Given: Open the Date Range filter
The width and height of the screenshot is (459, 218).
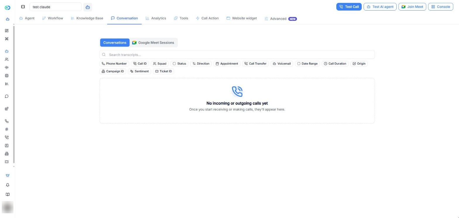Looking at the screenshot, I should coord(307,64).
